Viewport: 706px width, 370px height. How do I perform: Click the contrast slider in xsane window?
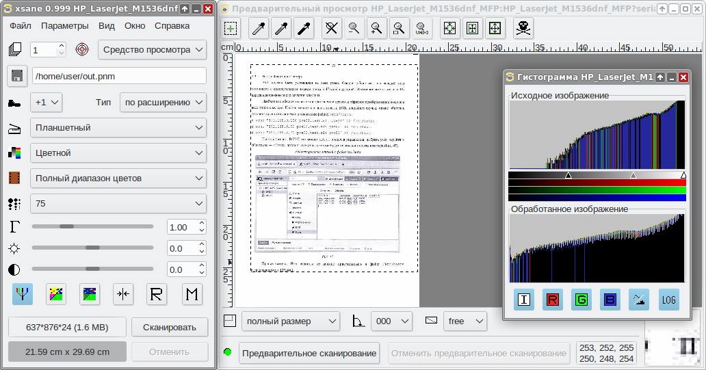[93, 269]
